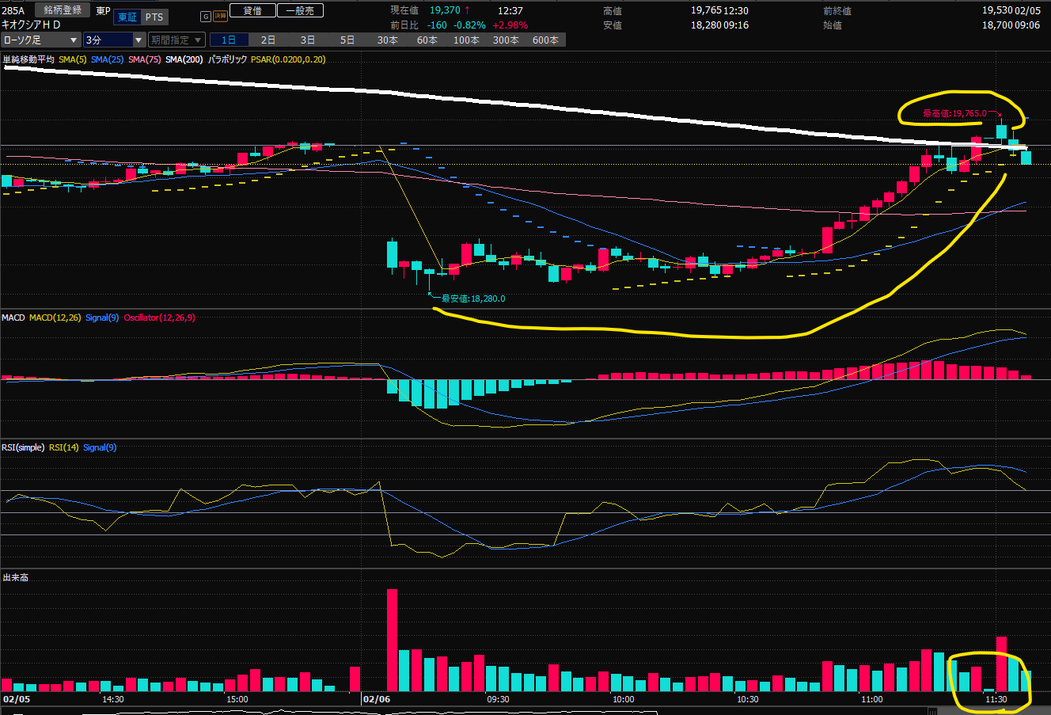Screen dimensions: 1051x715
Task: Click the SMA(5) indicator label
Action: pyautogui.click(x=72, y=59)
